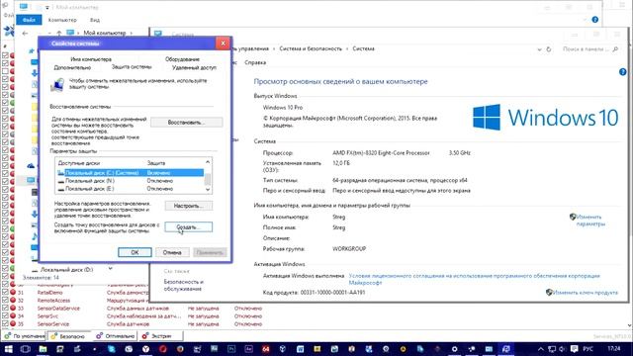Open the Имя компьютера tab
Screen dimensions: 633x356
coord(91,59)
